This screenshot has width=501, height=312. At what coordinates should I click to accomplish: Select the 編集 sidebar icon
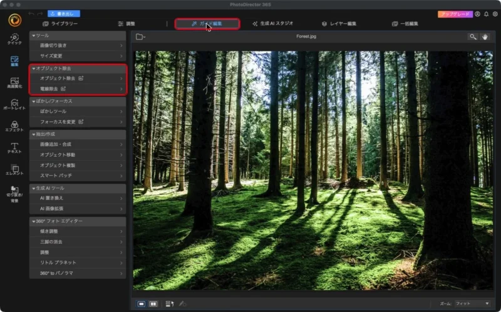coord(14,61)
